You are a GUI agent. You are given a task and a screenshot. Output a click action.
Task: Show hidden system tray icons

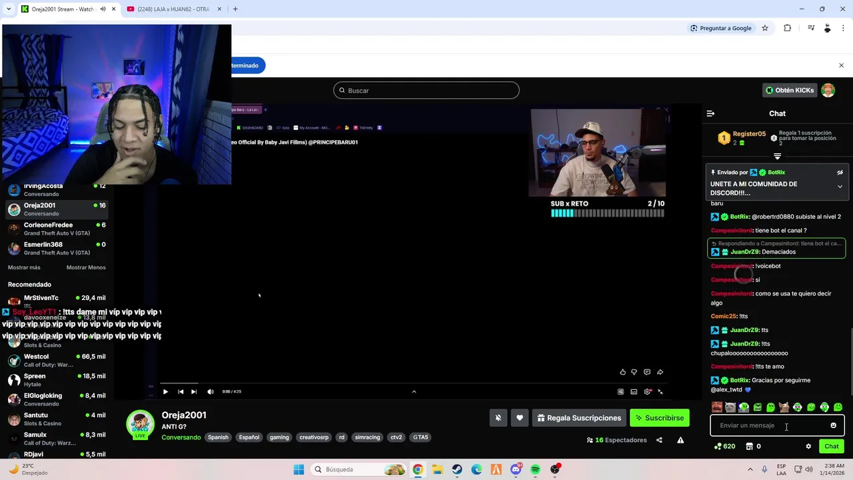750,469
